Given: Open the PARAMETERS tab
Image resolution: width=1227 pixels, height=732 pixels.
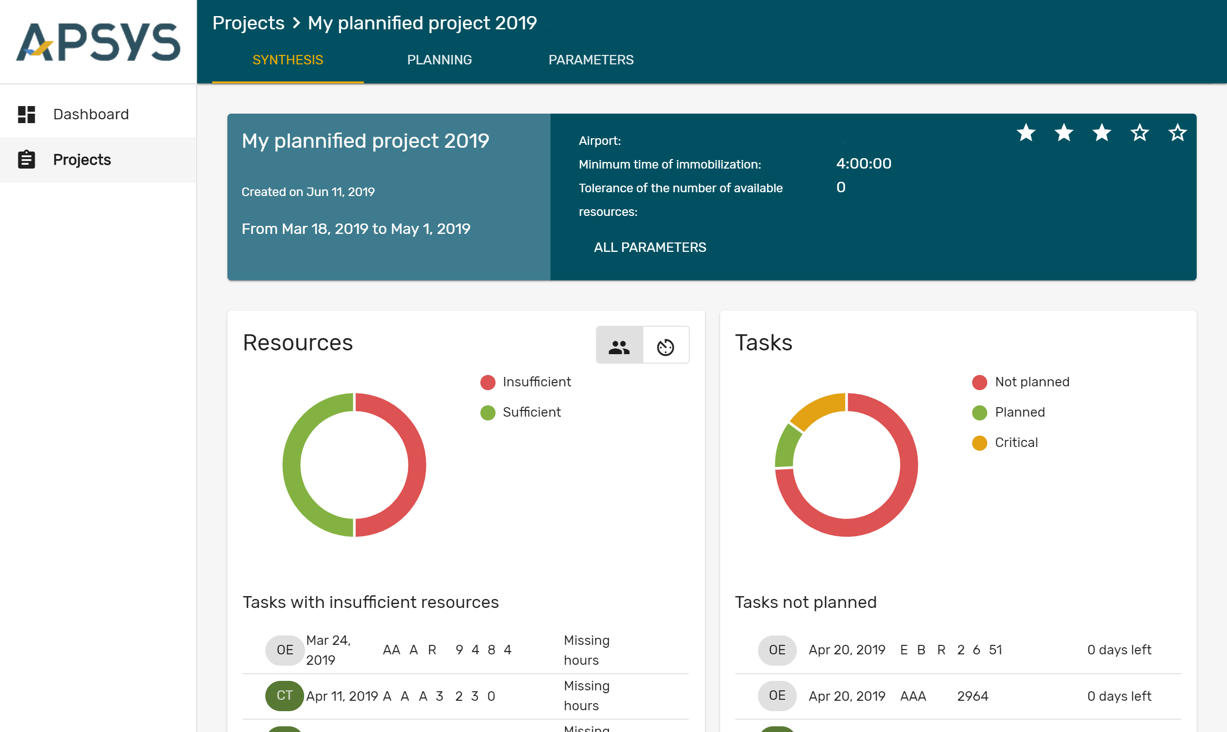Looking at the screenshot, I should click(x=591, y=60).
